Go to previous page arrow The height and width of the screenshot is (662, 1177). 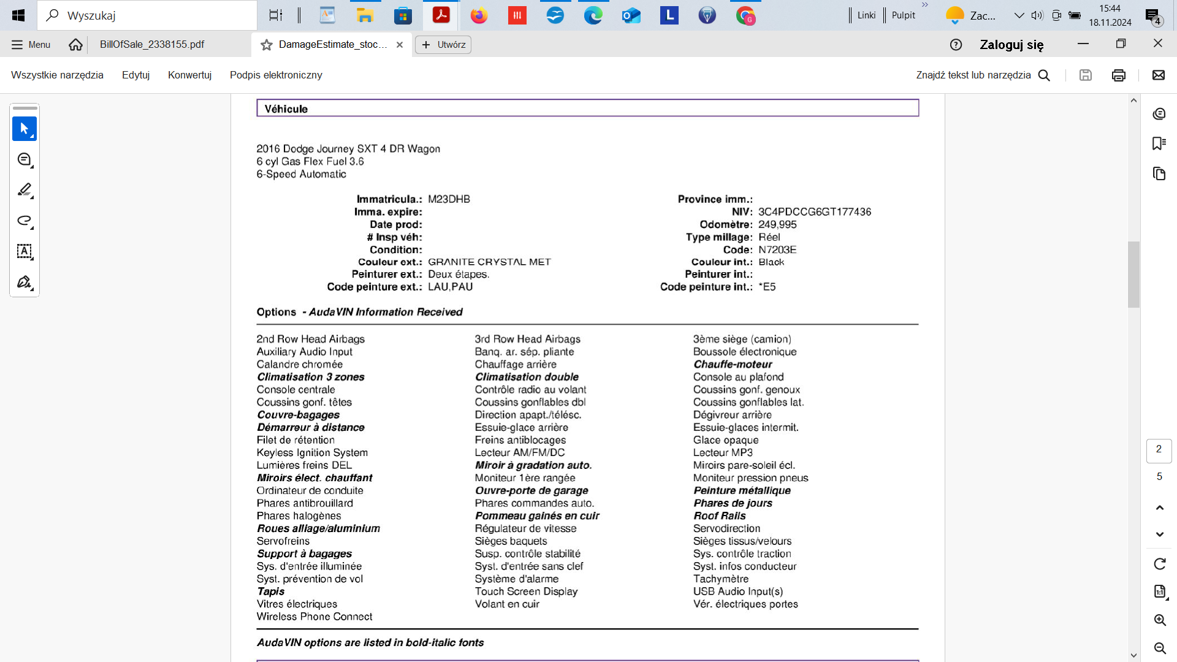(x=1159, y=508)
